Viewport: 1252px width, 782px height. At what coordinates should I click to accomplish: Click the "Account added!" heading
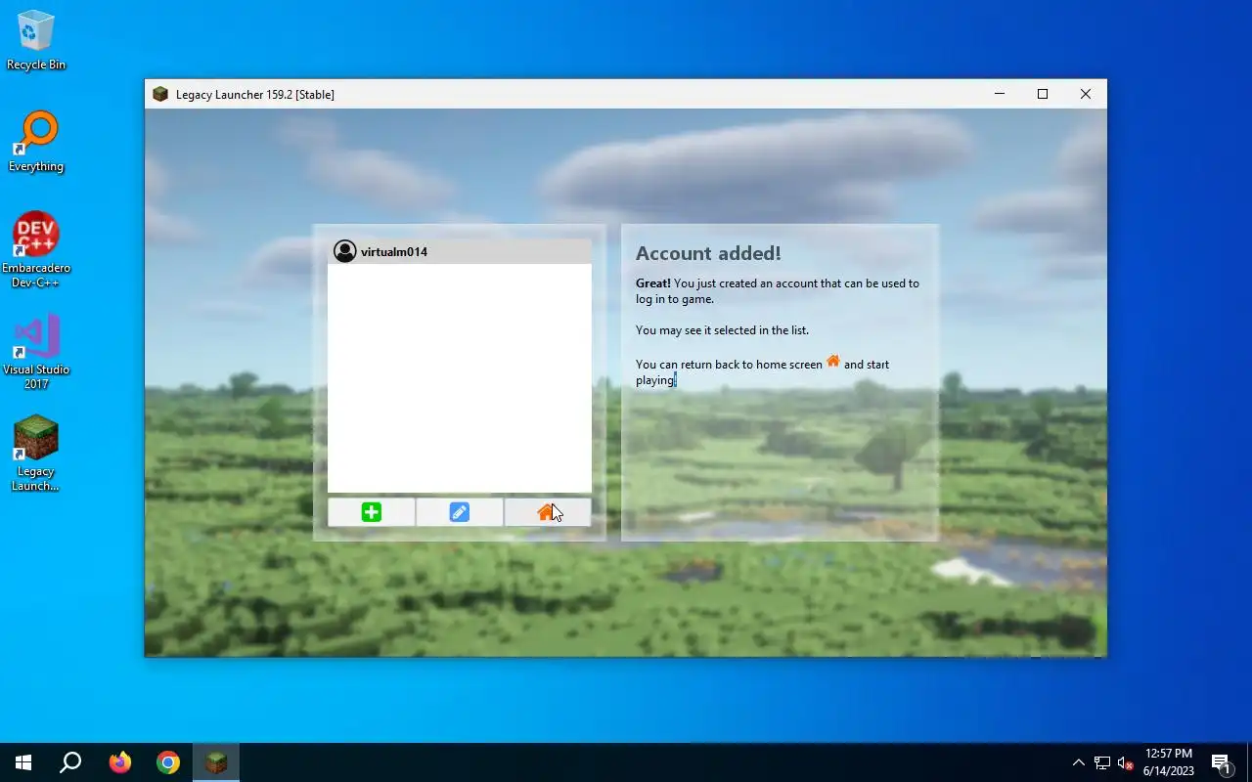708,253
